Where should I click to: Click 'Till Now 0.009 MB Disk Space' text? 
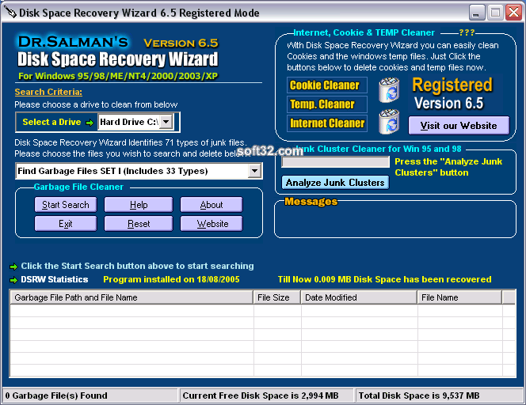pos(384,279)
